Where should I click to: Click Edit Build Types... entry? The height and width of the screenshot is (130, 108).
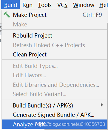(54, 66)
